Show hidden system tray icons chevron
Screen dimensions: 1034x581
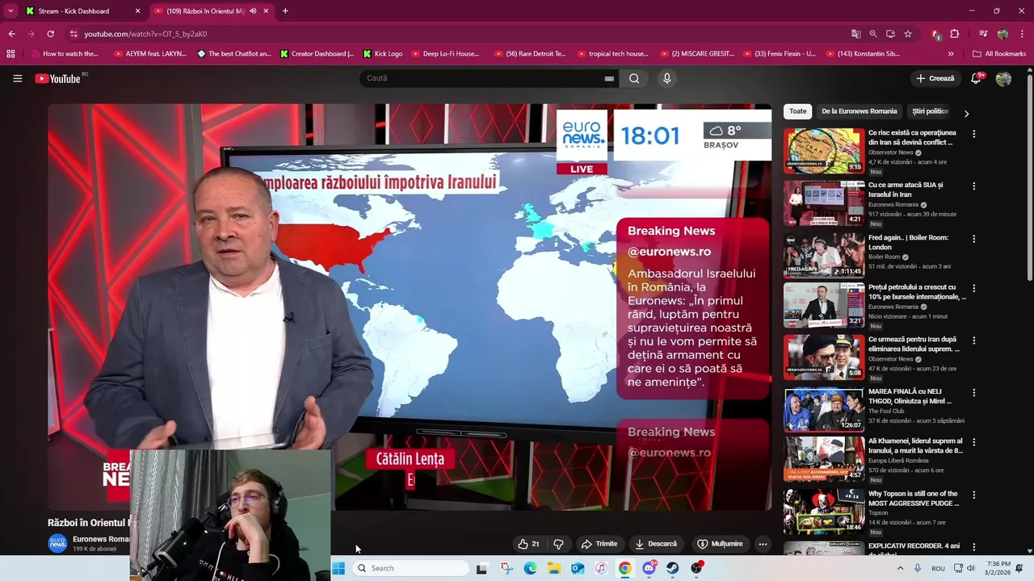900,568
